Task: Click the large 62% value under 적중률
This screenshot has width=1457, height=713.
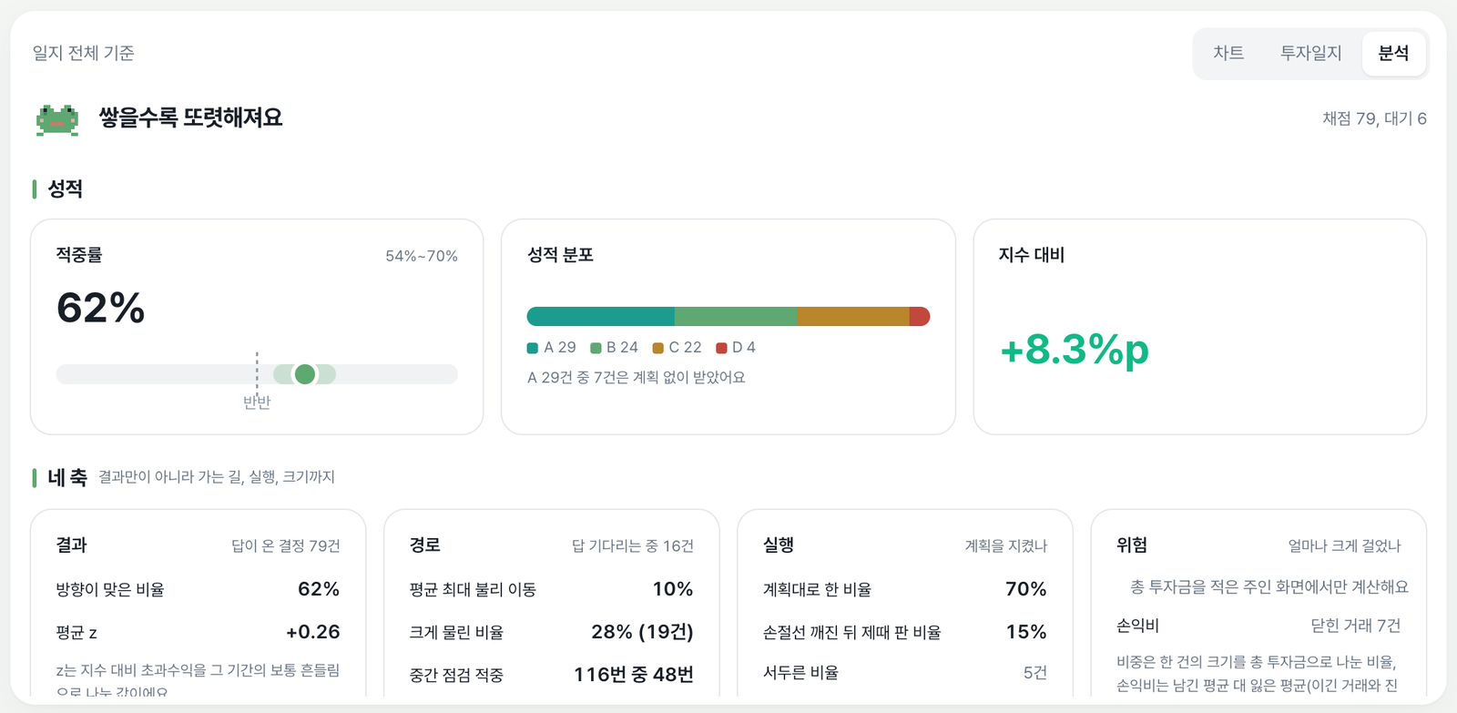Action: tap(101, 308)
